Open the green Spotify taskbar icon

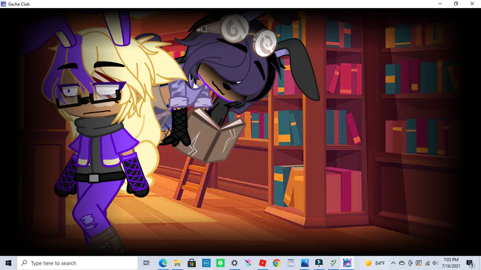pos(220,263)
